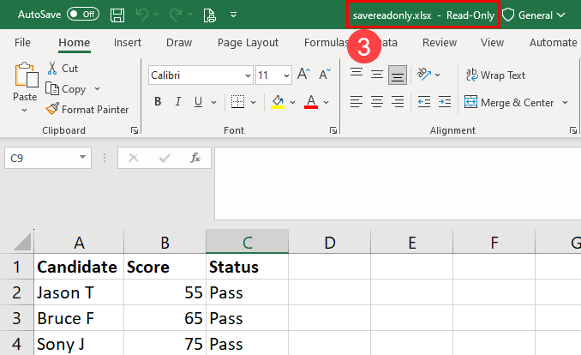Viewport: 581px width, 355px height.
Task: Click the Insert Function fx icon
Action: point(195,158)
